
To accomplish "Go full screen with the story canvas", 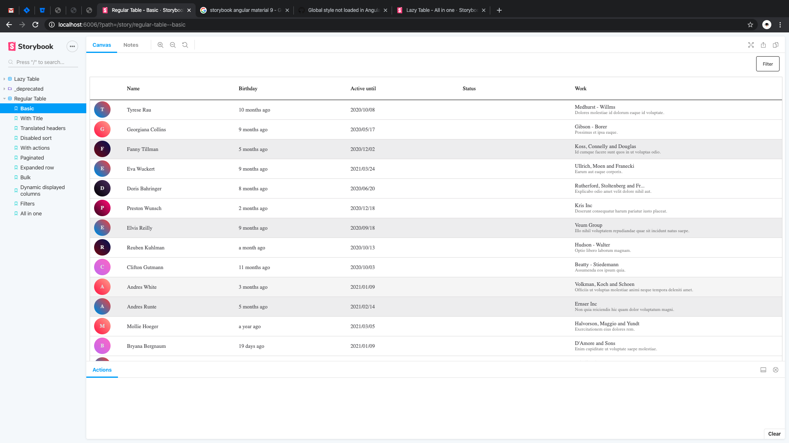I will (751, 45).
